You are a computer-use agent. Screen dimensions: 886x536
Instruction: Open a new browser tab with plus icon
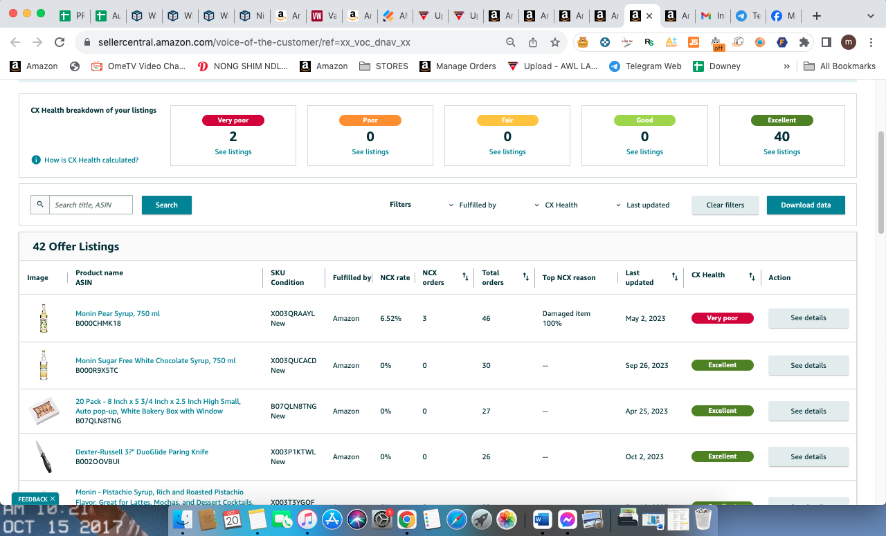click(817, 15)
